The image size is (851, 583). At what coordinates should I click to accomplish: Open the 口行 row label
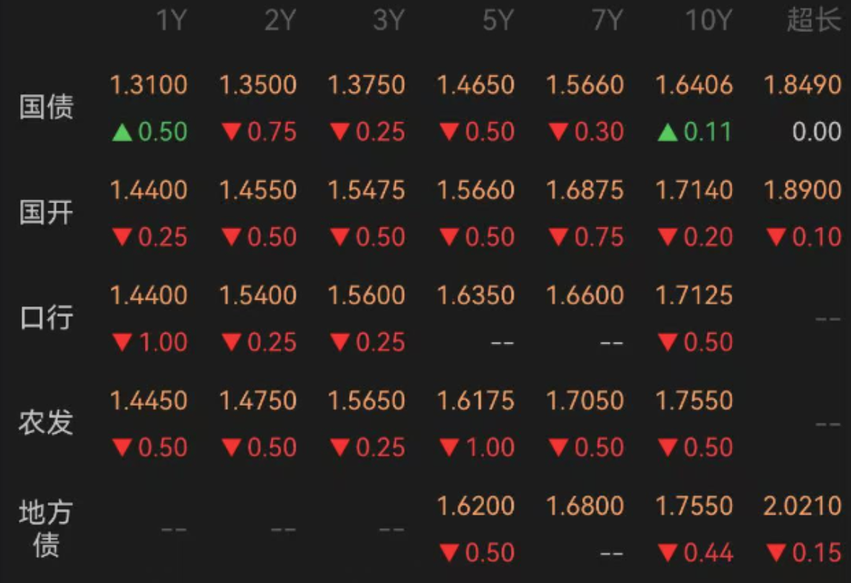pos(46,317)
